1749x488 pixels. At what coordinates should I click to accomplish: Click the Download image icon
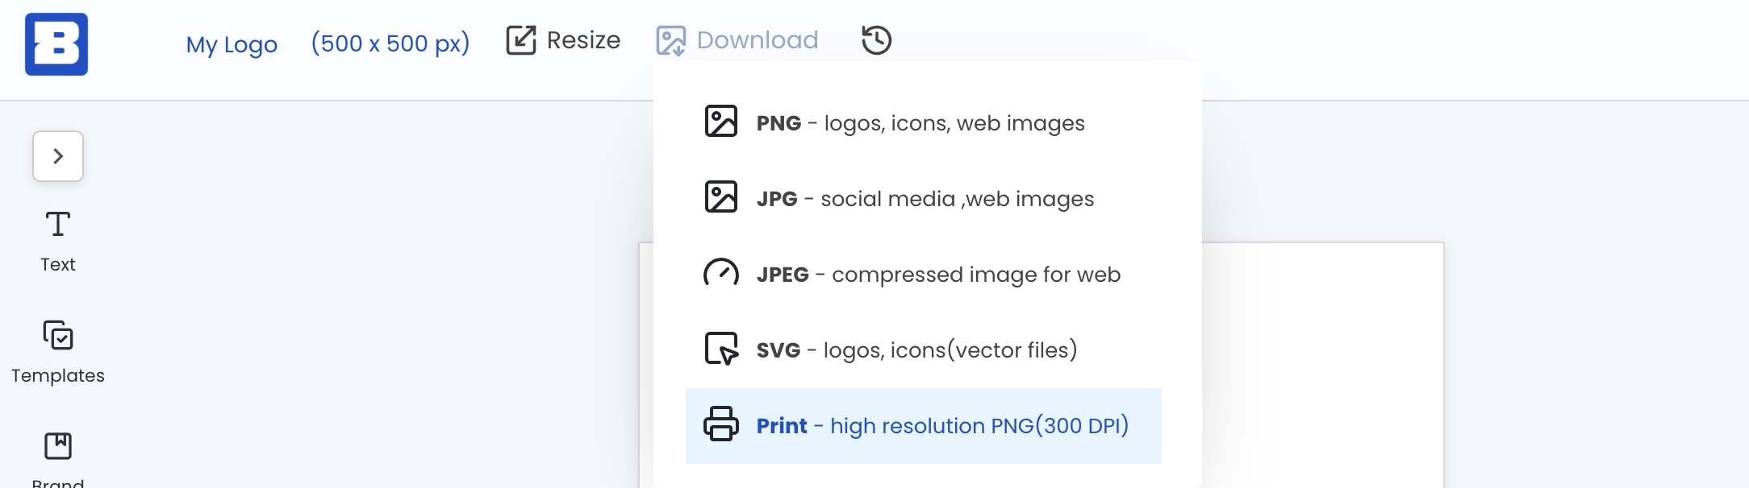pos(670,40)
